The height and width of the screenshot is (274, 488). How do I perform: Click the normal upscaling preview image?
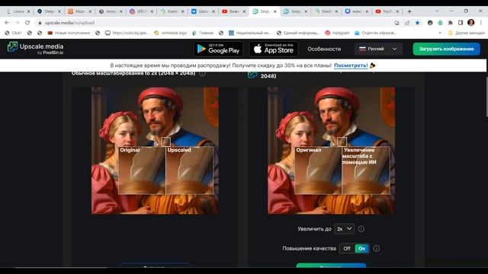click(155, 151)
